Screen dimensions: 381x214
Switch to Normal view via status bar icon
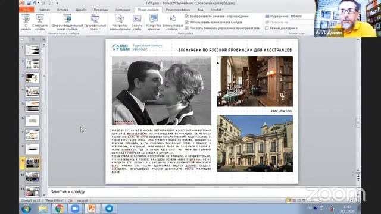[289, 200]
